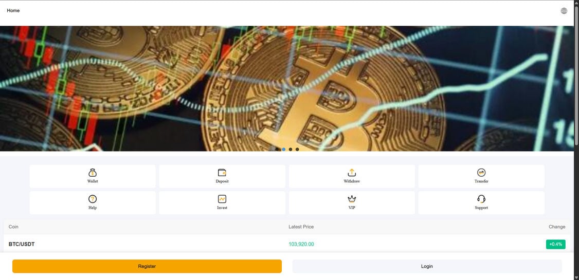Switch to the third banner slide dot
The width and height of the screenshot is (579, 280).
(x=291, y=150)
